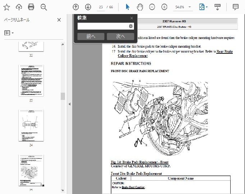Go to next page arrow
Image resolution: width=245 pixels, height=194 pixels.
[88, 7]
